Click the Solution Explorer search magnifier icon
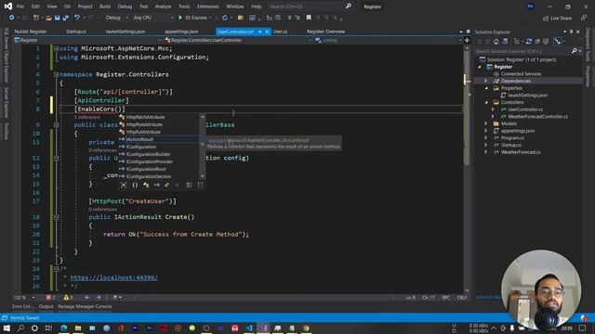This screenshot has width=595, height=334. click(x=575, y=51)
